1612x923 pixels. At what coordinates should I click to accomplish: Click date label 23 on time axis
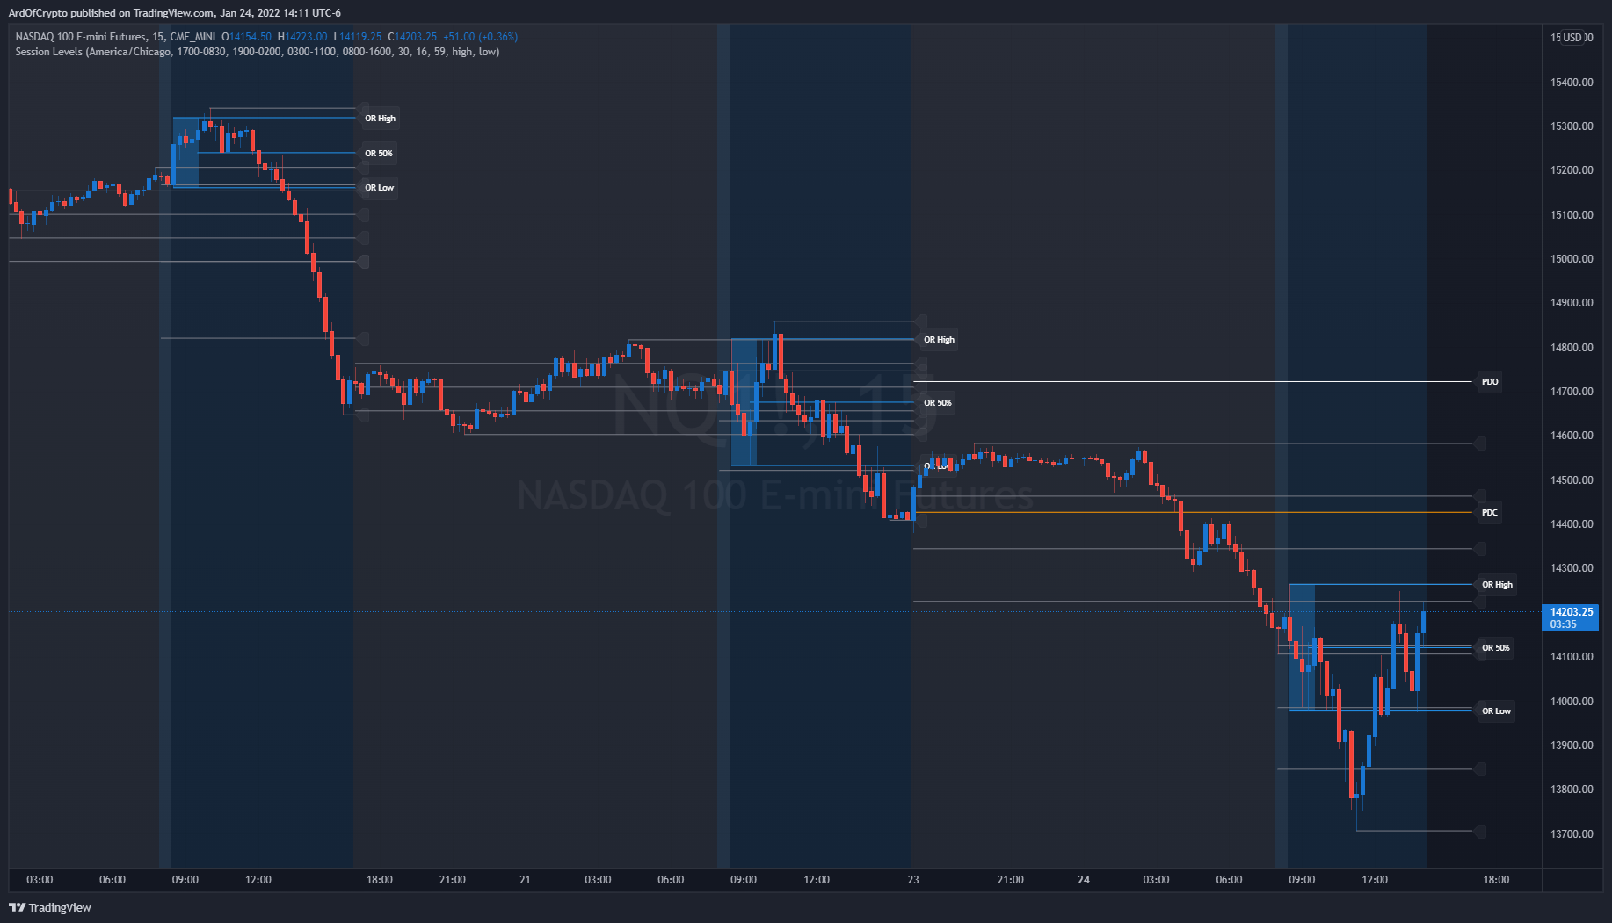(913, 880)
